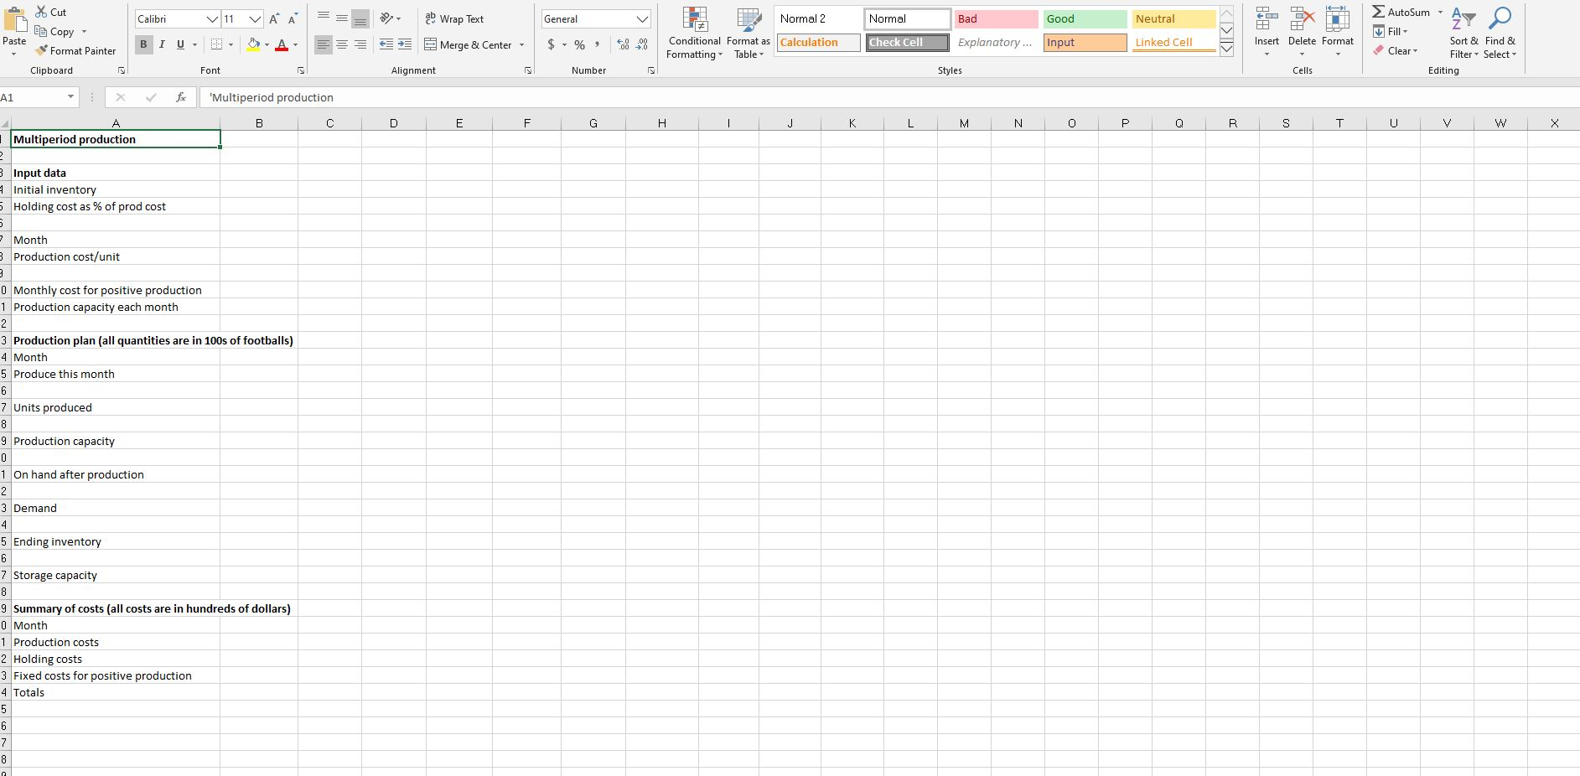Toggle Bold formatting
This screenshot has height=776, width=1580.
click(x=143, y=44)
